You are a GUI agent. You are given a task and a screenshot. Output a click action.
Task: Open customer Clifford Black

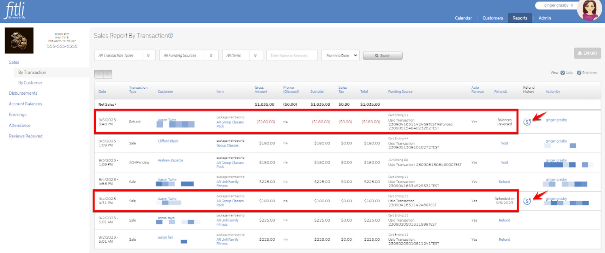tap(168, 141)
